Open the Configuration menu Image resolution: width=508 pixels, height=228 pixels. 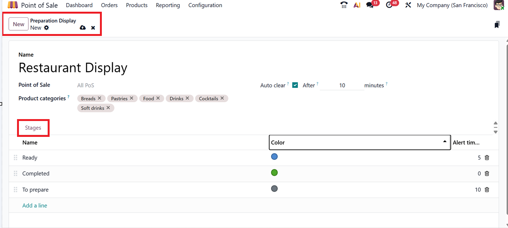click(205, 5)
